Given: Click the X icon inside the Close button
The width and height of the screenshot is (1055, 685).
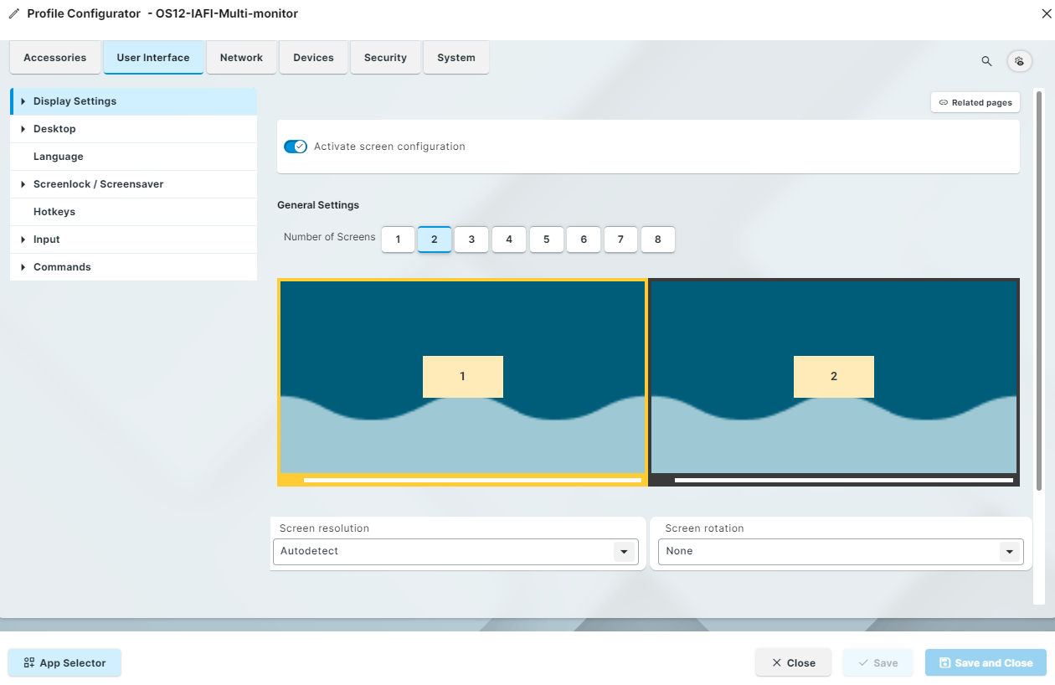Looking at the screenshot, I should click(776, 662).
